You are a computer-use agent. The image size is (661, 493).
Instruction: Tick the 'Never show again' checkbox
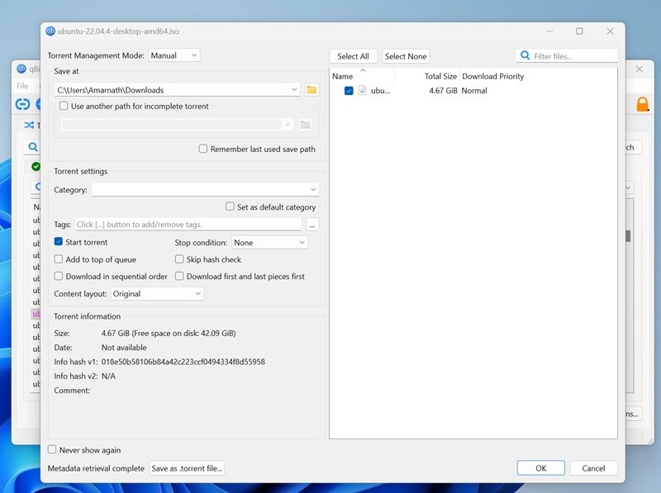[52, 449]
